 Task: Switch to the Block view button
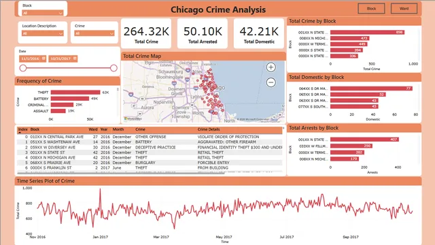[x=371, y=8]
